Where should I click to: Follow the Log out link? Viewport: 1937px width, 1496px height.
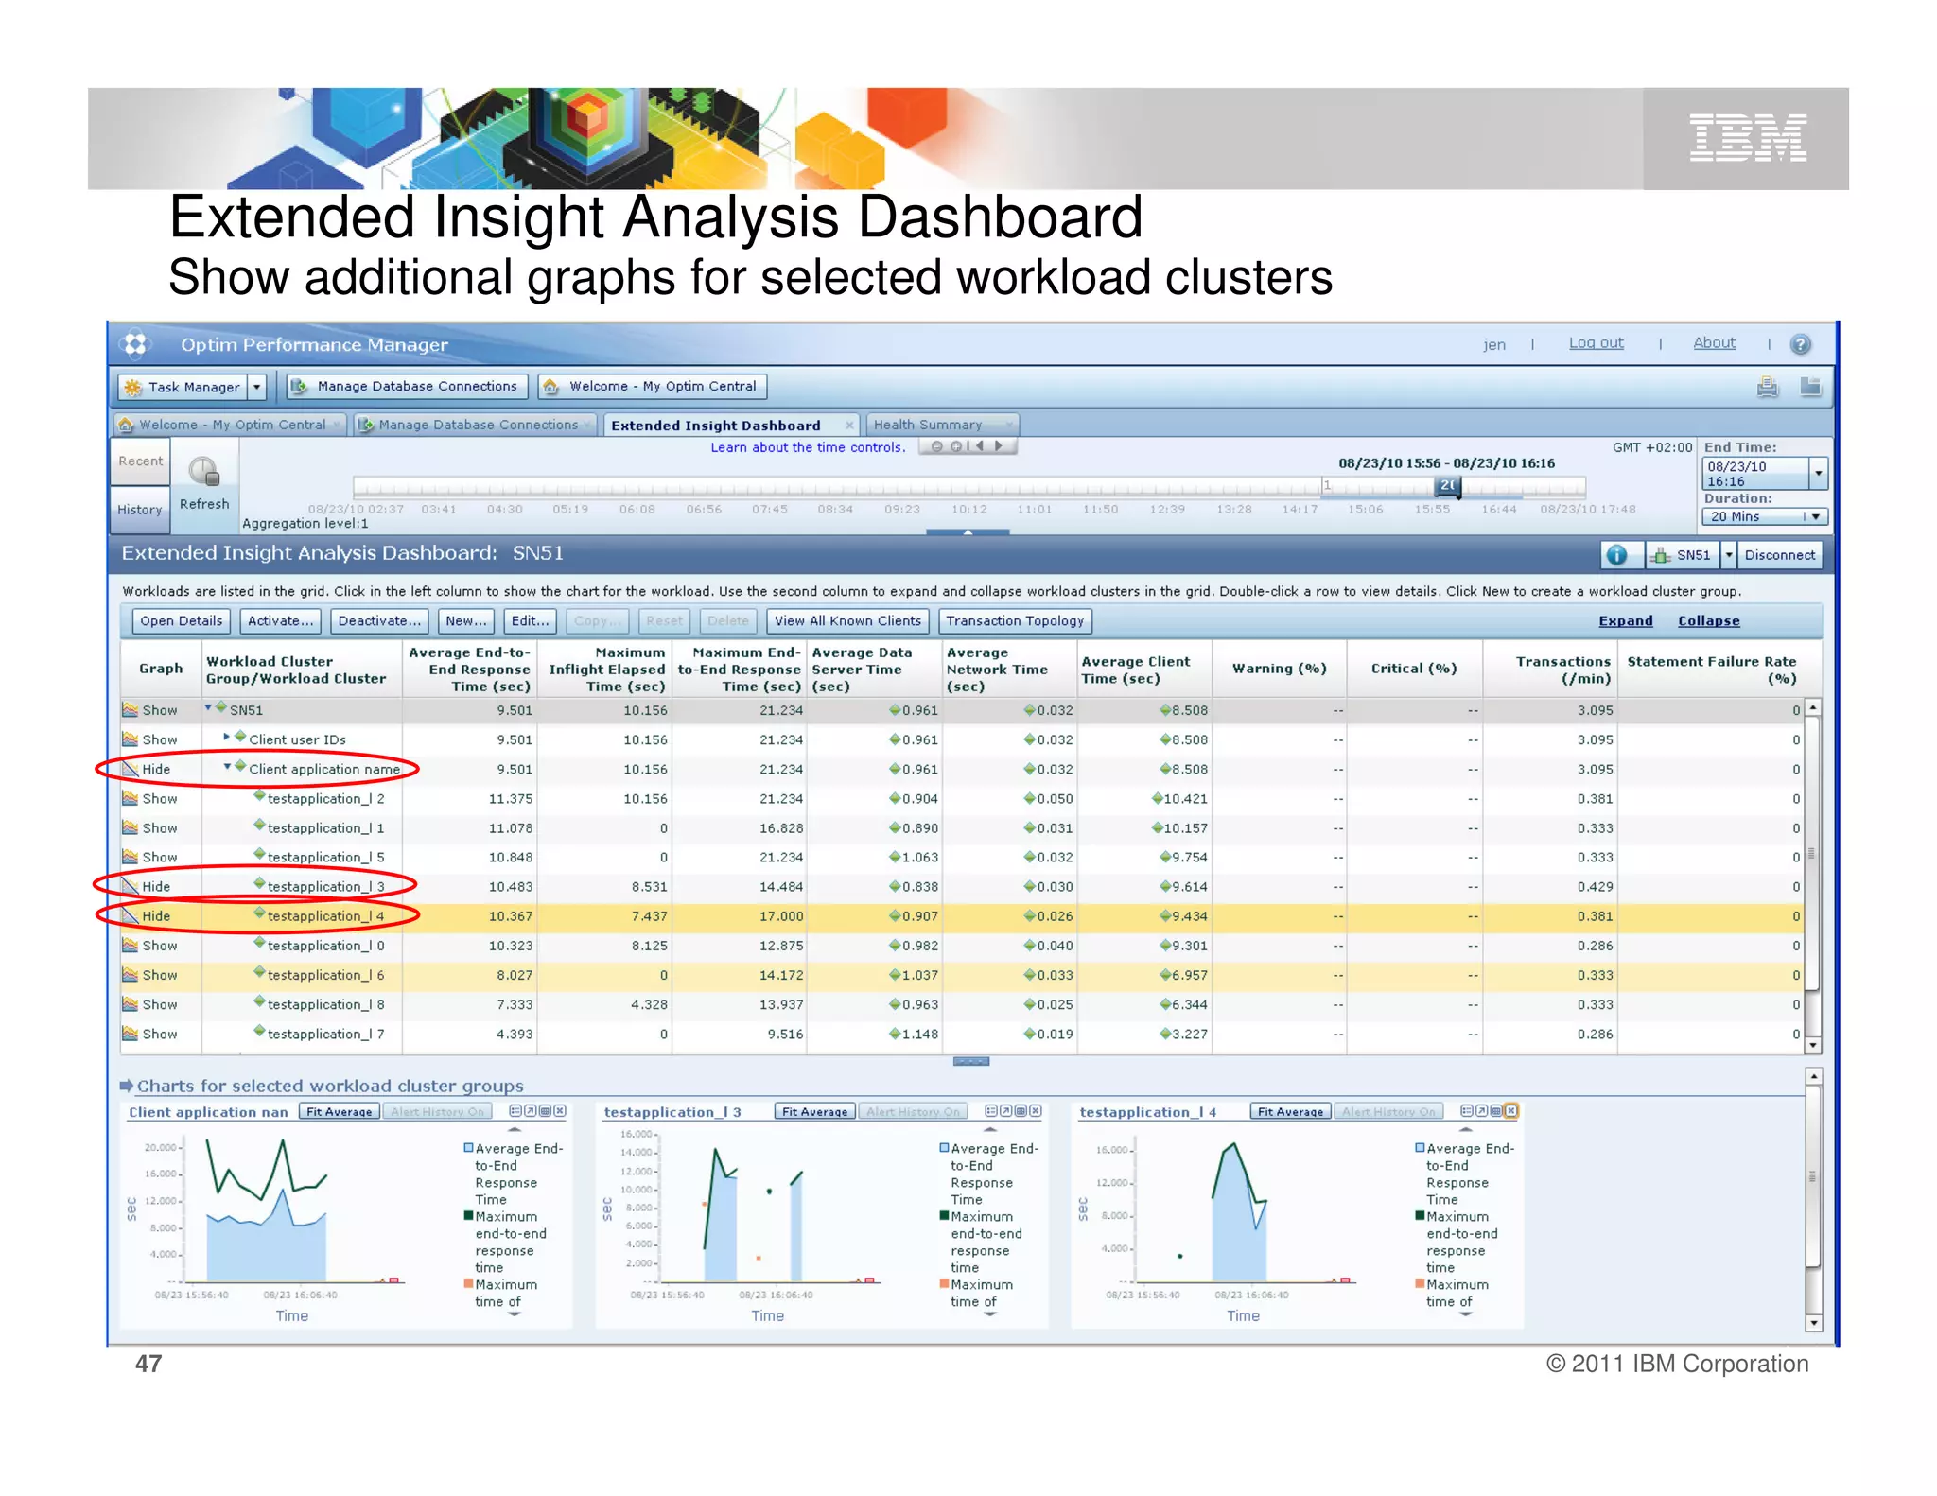click(x=1597, y=343)
